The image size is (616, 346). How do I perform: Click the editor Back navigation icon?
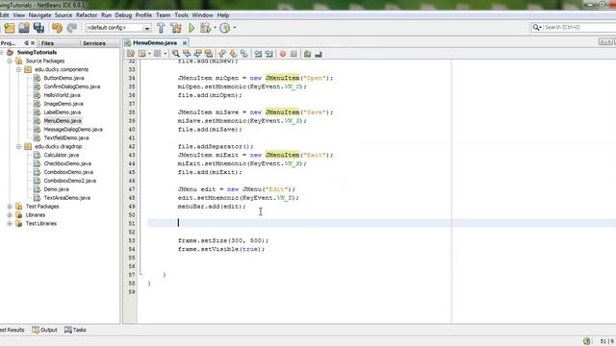[x=142, y=54]
